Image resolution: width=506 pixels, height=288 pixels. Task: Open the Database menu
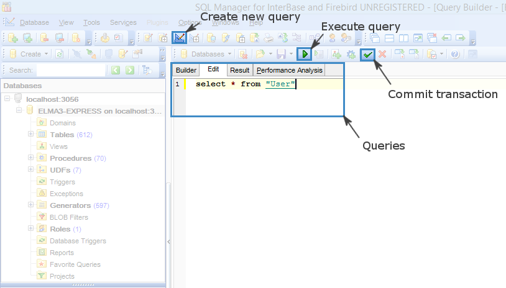click(x=34, y=22)
